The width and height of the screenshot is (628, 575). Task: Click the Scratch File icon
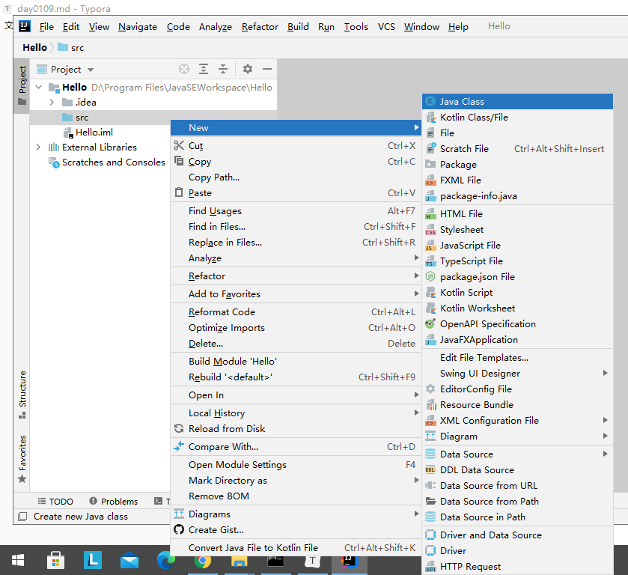tap(430, 148)
